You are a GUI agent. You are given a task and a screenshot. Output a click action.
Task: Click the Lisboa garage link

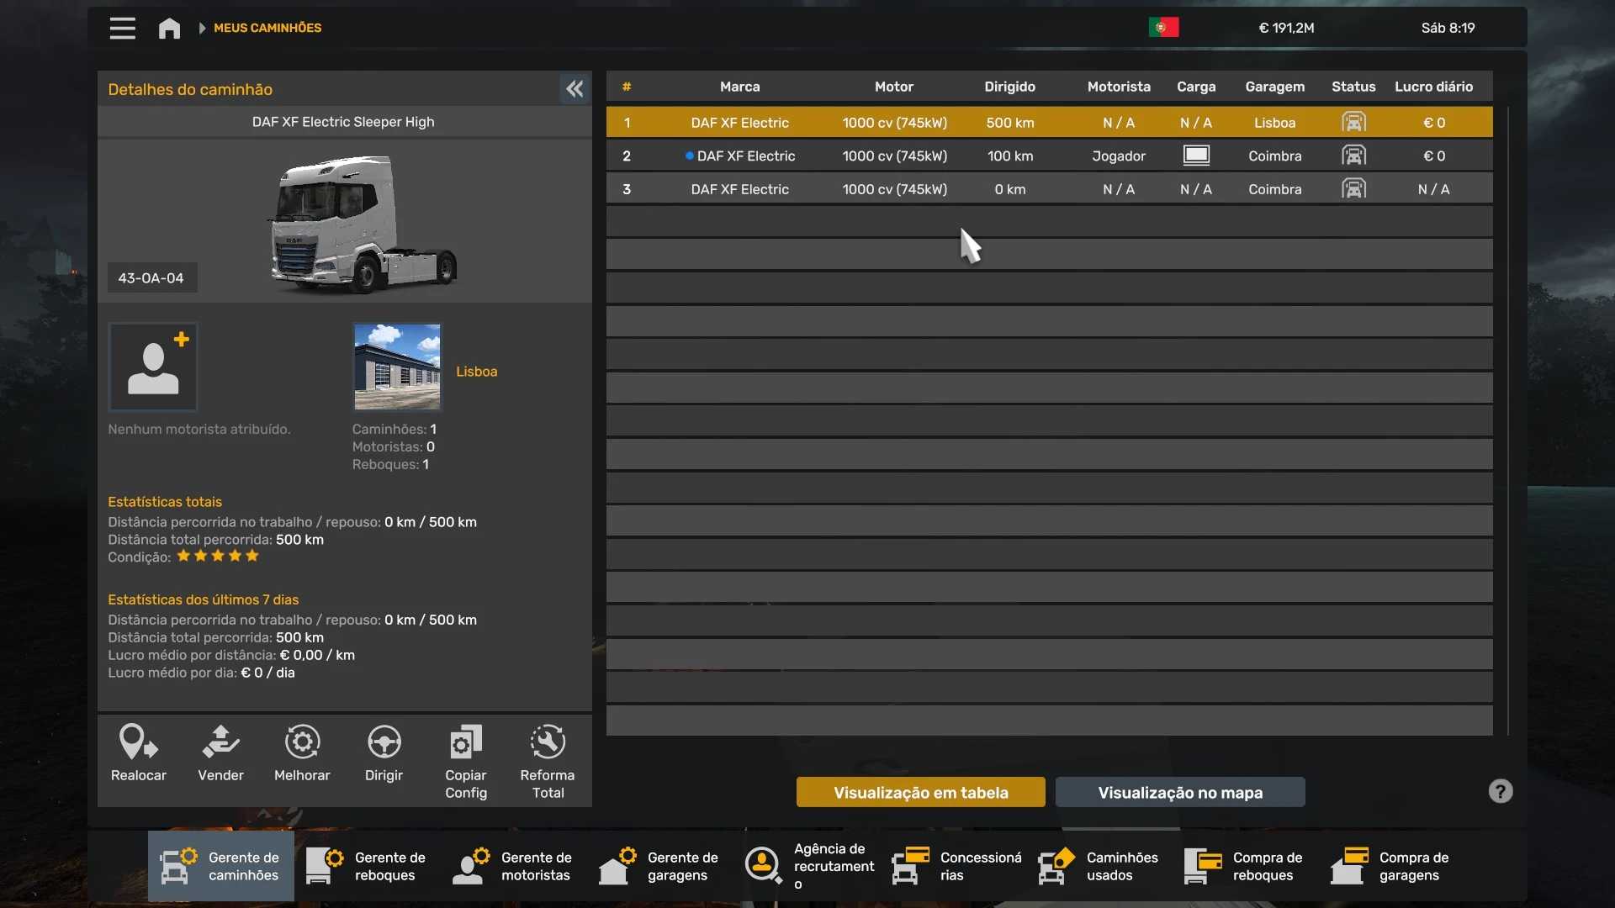(x=476, y=372)
